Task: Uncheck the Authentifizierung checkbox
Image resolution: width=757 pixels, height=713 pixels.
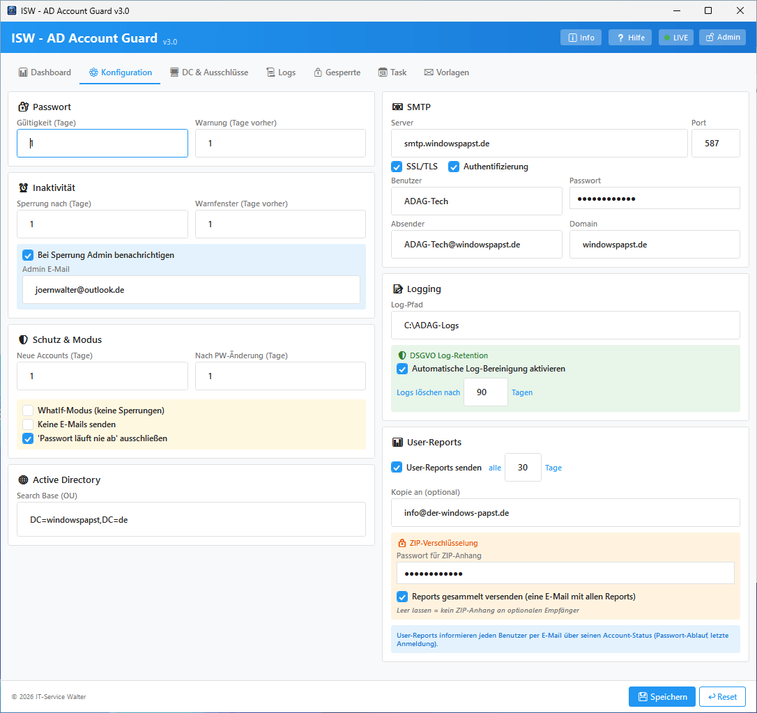Action: tap(454, 167)
